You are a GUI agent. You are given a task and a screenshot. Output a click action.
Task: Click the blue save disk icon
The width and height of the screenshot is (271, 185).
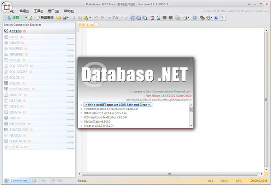pos(65,18)
